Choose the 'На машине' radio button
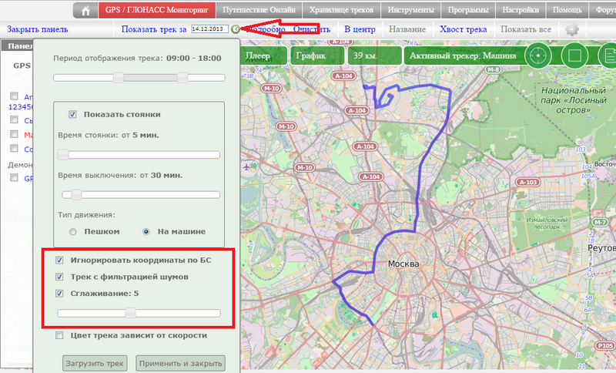 coord(146,231)
